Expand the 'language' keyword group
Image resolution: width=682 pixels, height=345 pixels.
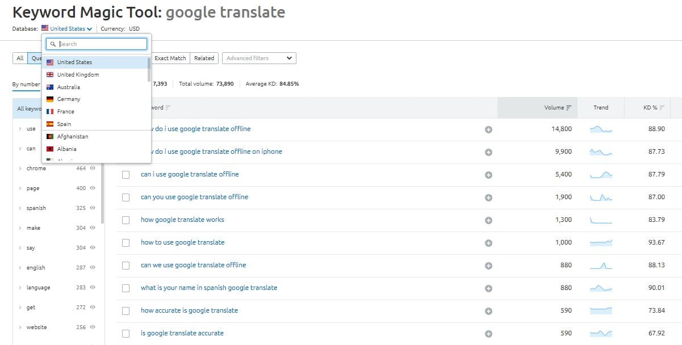click(x=20, y=288)
